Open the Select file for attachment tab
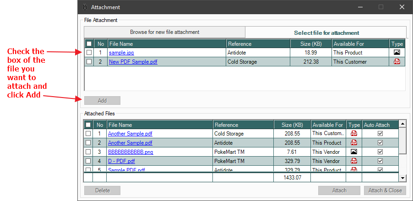The width and height of the screenshot is (413, 201). (326, 33)
